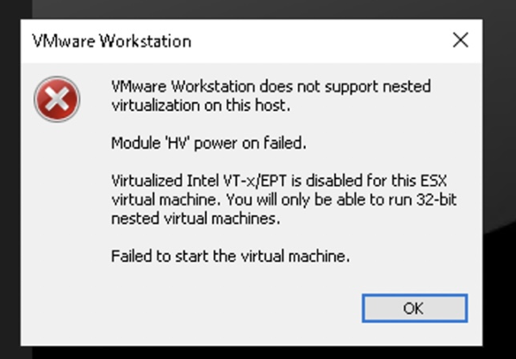Click the 'nested virtual machines.' text line
Screen dimensions: 516x359
pyautogui.click(x=196, y=219)
